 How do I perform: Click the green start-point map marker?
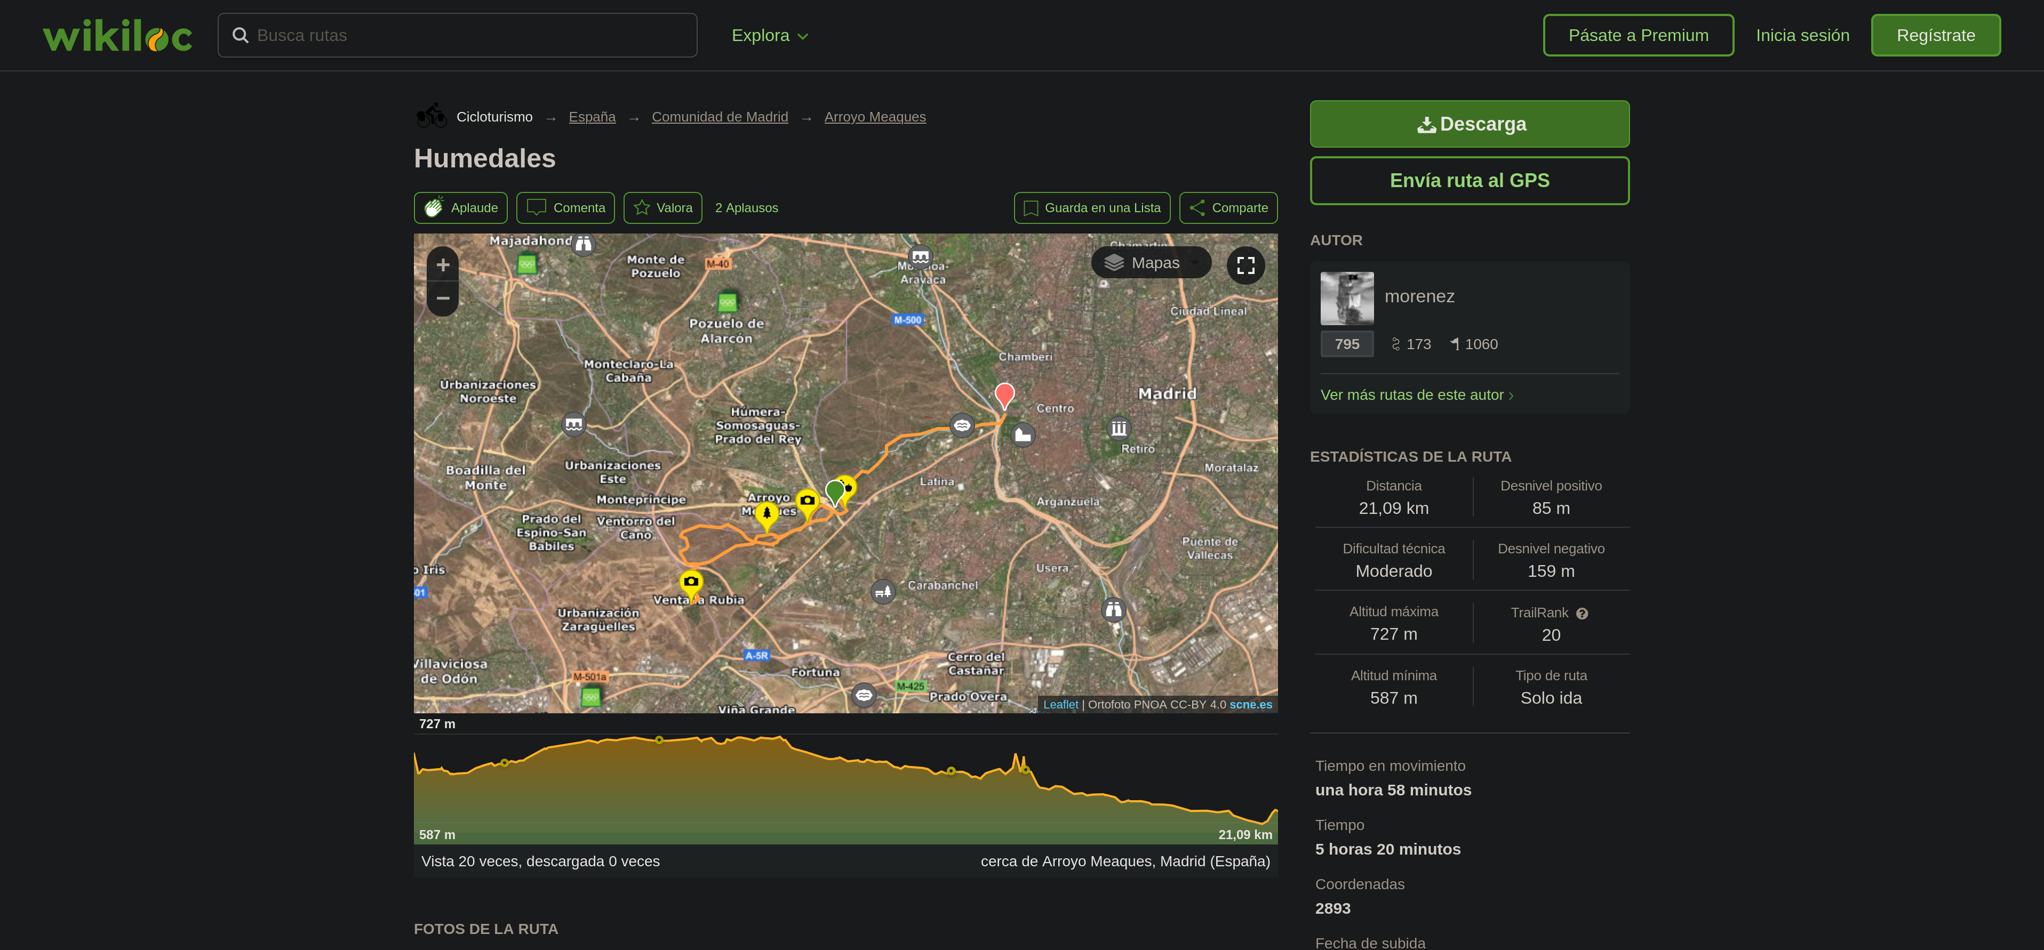(x=834, y=491)
